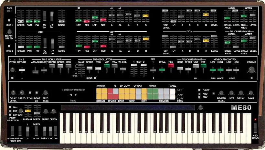The image size is (265, 150).
Task: Flip the TREM switch
Action: (45, 131)
